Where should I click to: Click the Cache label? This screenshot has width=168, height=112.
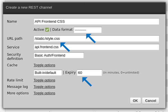tap(12, 65)
